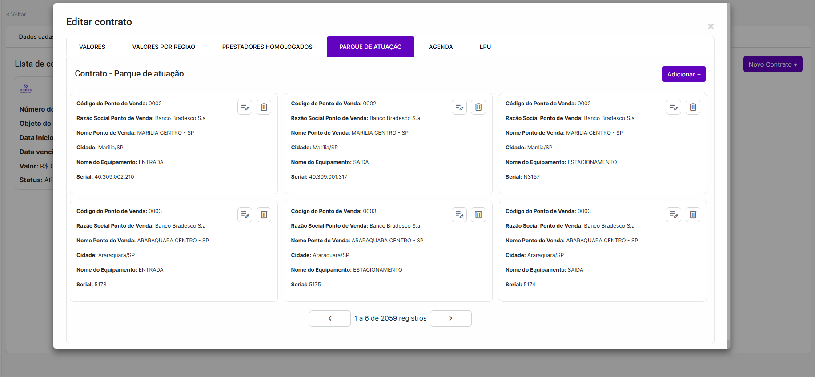Viewport: 815px width, 377px height.
Task: Edit the Marília SAIDA equipment card
Action: point(459,107)
